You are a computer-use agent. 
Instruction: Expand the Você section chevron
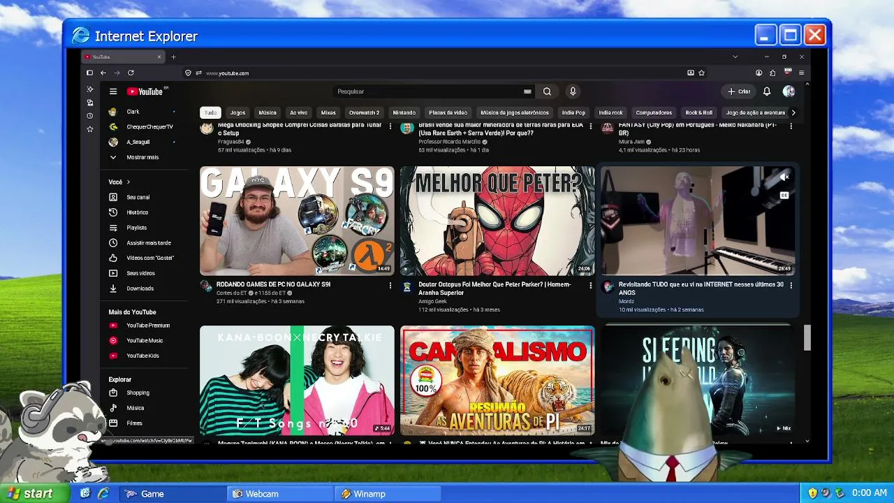(129, 182)
